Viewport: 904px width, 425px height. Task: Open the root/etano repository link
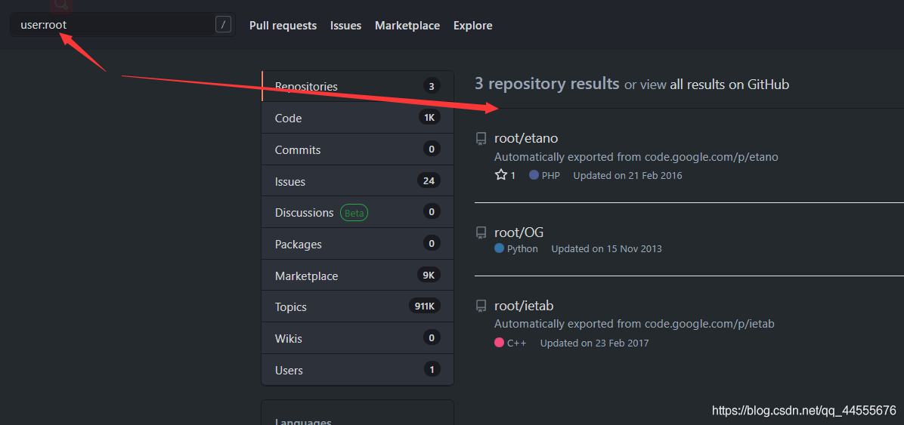(x=526, y=138)
